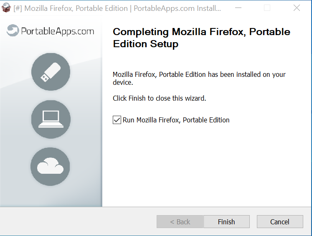Click the 'has been installed' message text

click(x=199, y=78)
